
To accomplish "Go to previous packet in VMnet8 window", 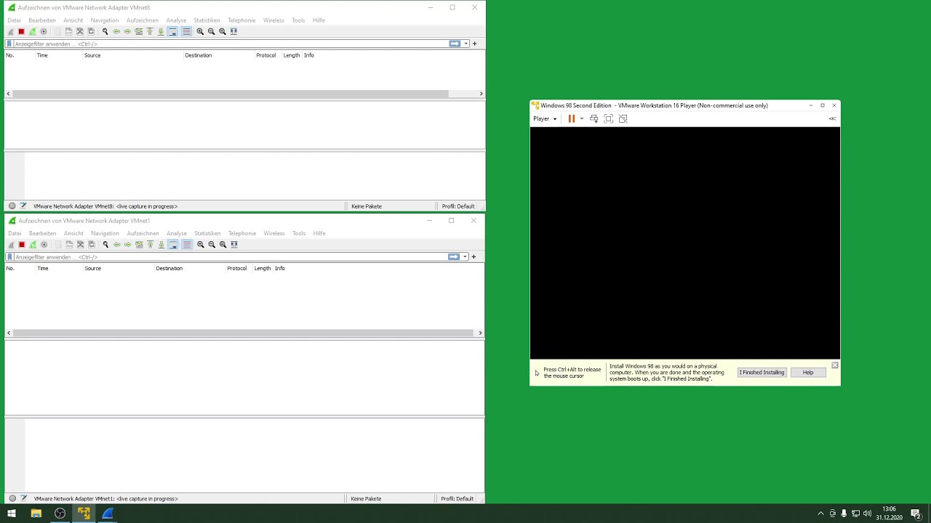I will coord(116,31).
